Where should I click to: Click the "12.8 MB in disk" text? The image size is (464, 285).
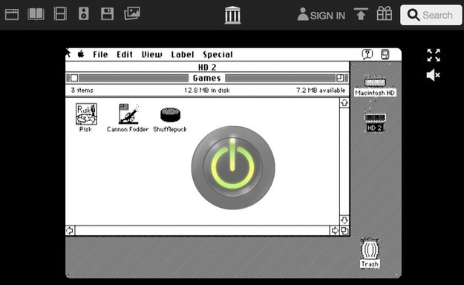click(x=207, y=91)
